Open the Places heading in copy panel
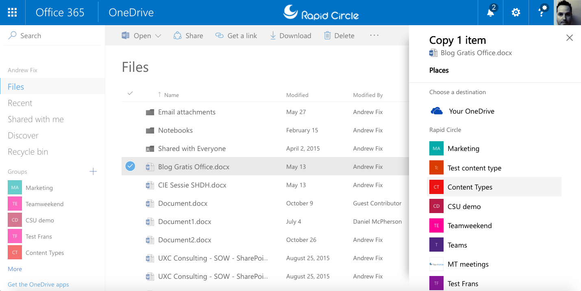Viewport: 581px width, 291px height. point(439,70)
